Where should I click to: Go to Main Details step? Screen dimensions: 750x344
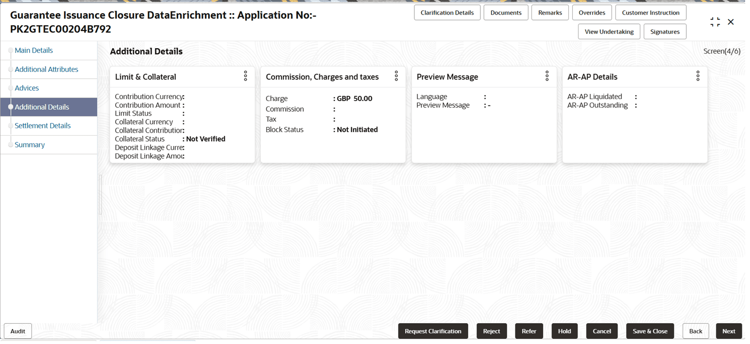[34, 50]
